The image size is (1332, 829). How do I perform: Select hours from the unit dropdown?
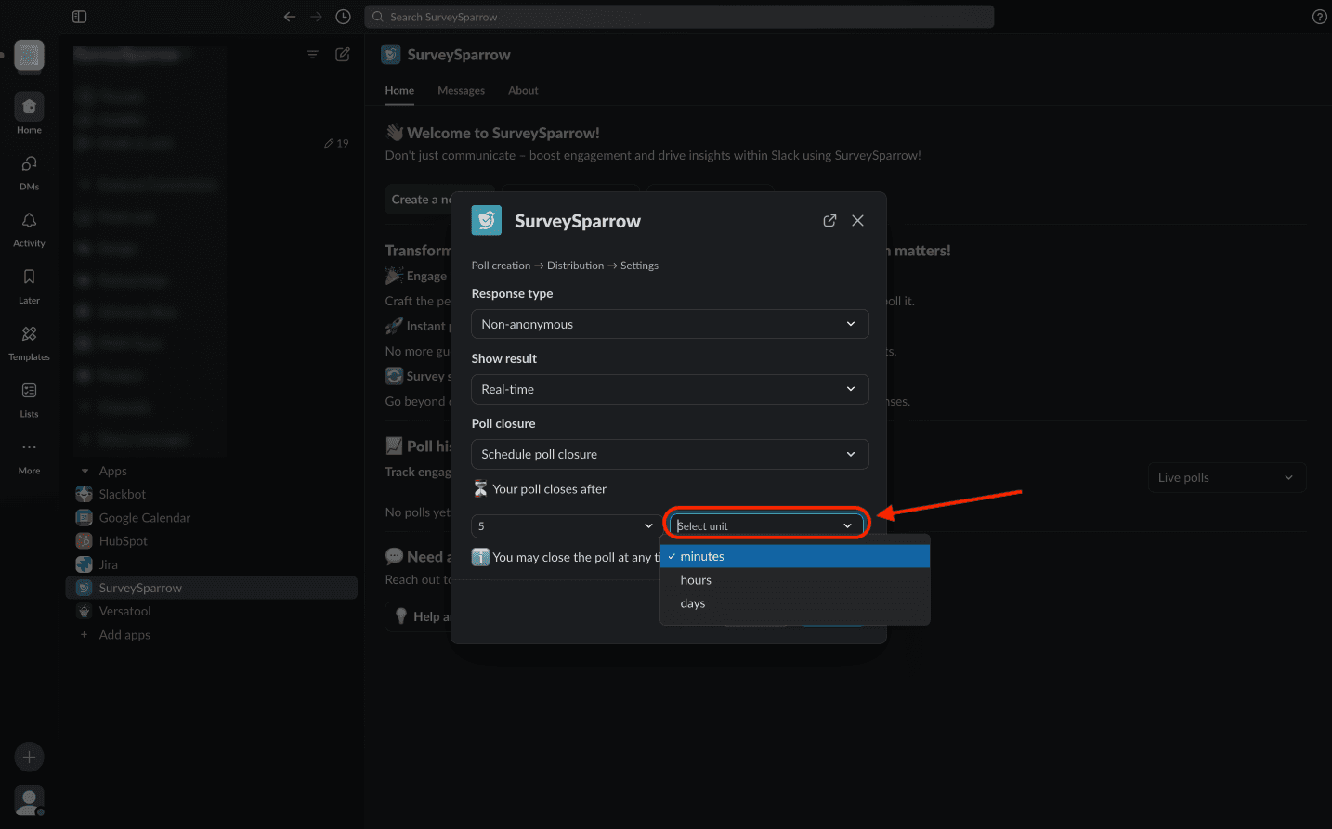click(x=696, y=580)
